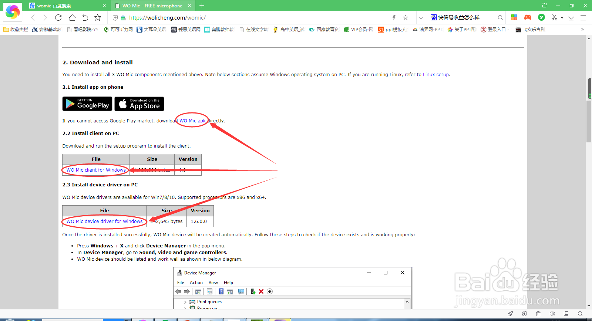Screen dimensions: 592x321
Task: Close the WO Mic - FREE microphone tab
Action: 189,6
